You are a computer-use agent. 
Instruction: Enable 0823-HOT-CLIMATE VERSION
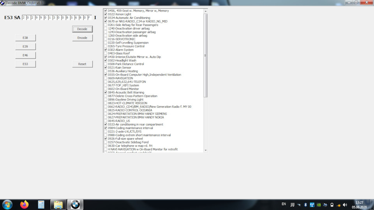point(106,103)
